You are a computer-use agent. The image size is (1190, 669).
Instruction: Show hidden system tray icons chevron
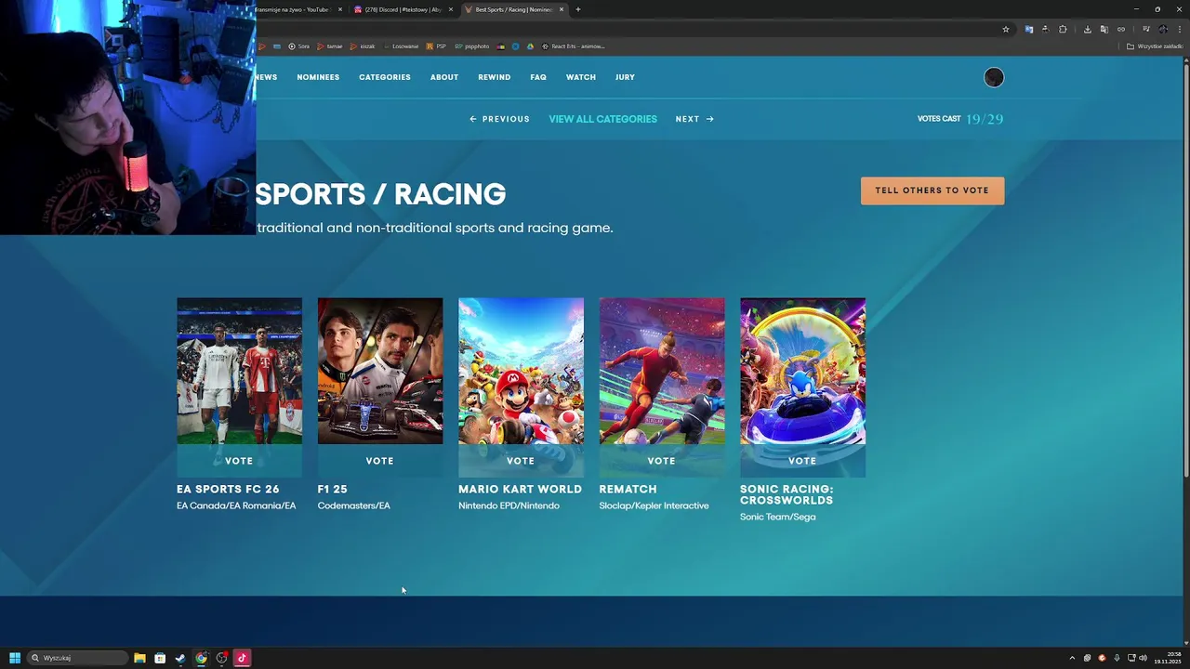(x=1072, y=658)
